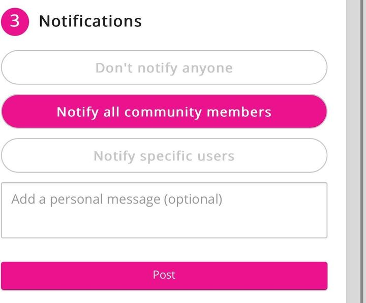366x303 pixels.
Task: Click the "Notifications" title text
Action: [90, 21]
